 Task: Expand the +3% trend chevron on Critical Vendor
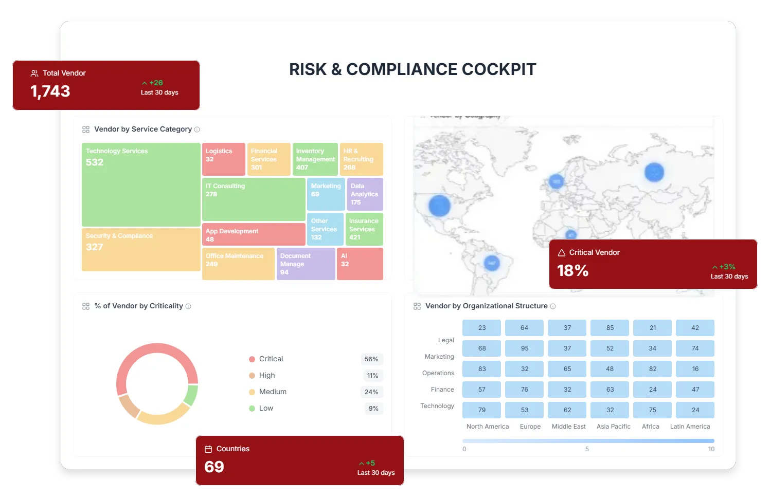point(714,267)
